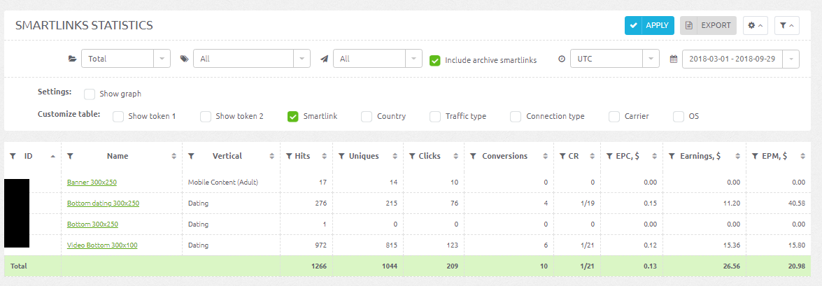Click the filter icon in ID column
This screenshot has height=286, width=822.
(13, 156)
